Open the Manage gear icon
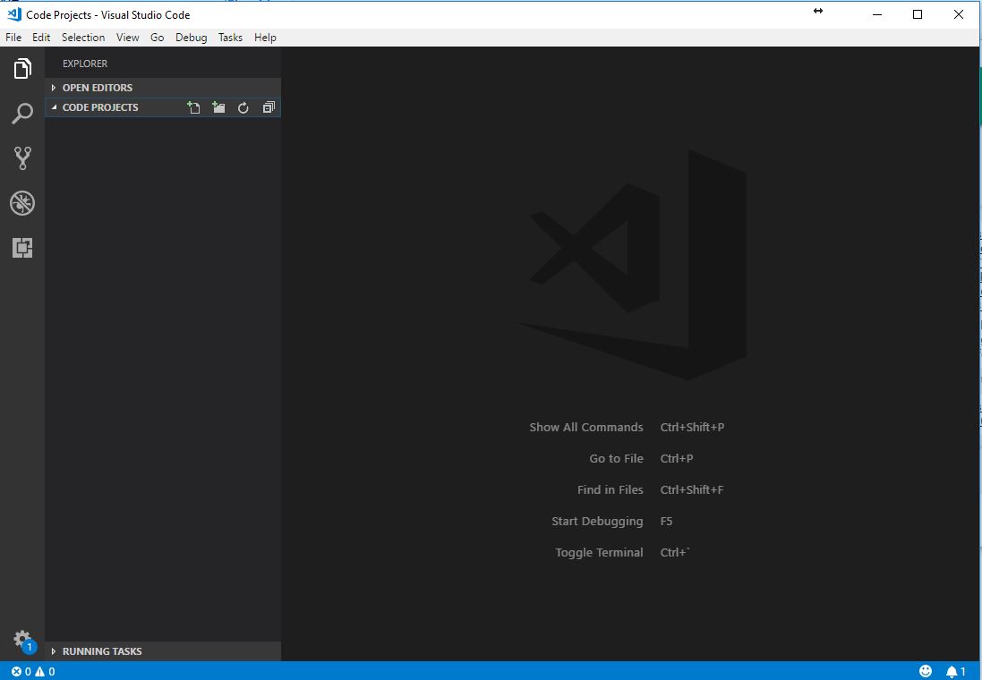This screenshot has height=680, width=982. click(21, 640)
